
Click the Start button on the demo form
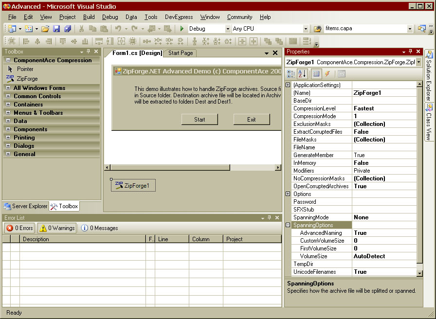pyautogui.click(x=200, y=119)
